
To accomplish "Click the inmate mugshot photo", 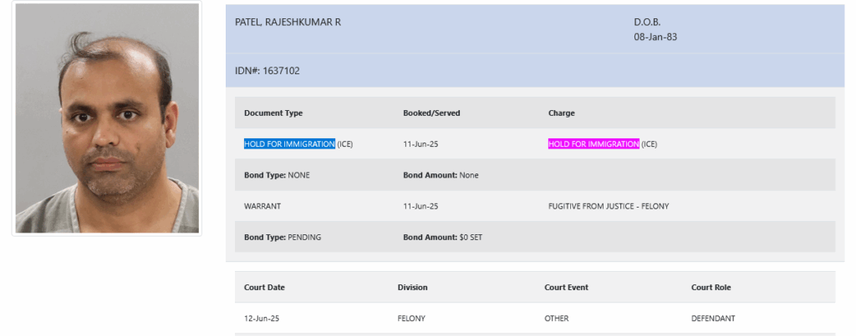I will click(x=107, y=118).
